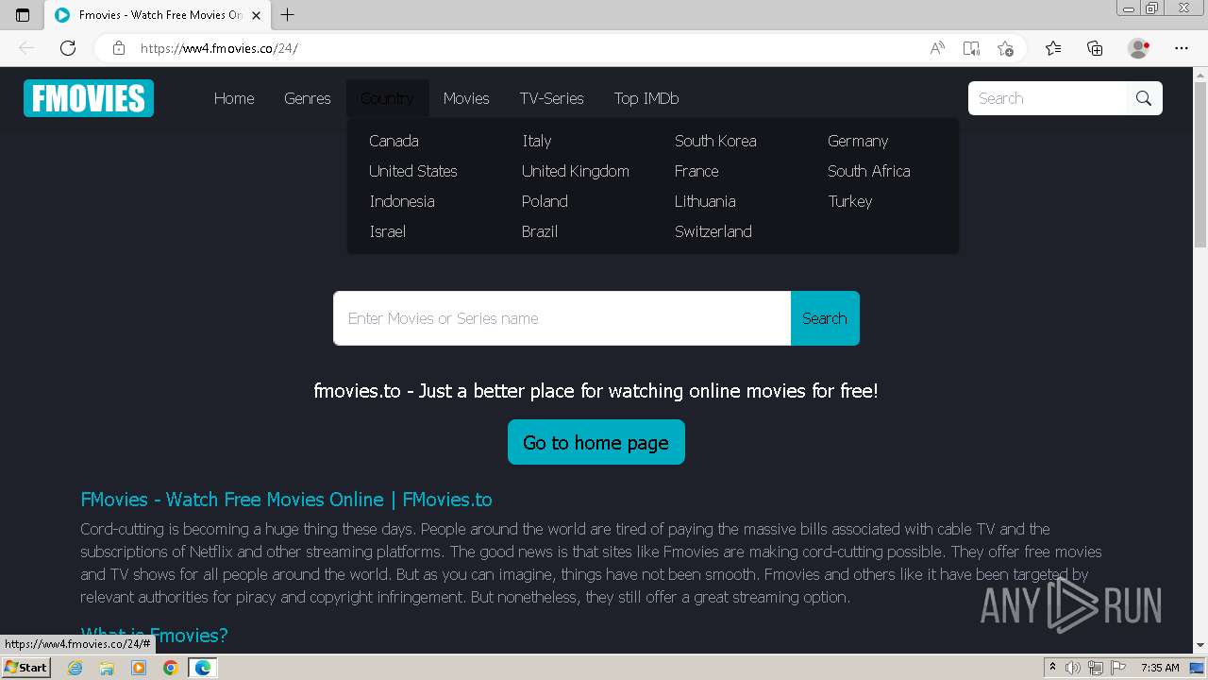Launch Chrome from taskbar
Image resolution: width=1208 pixels, height=680 pixels.
170,668
